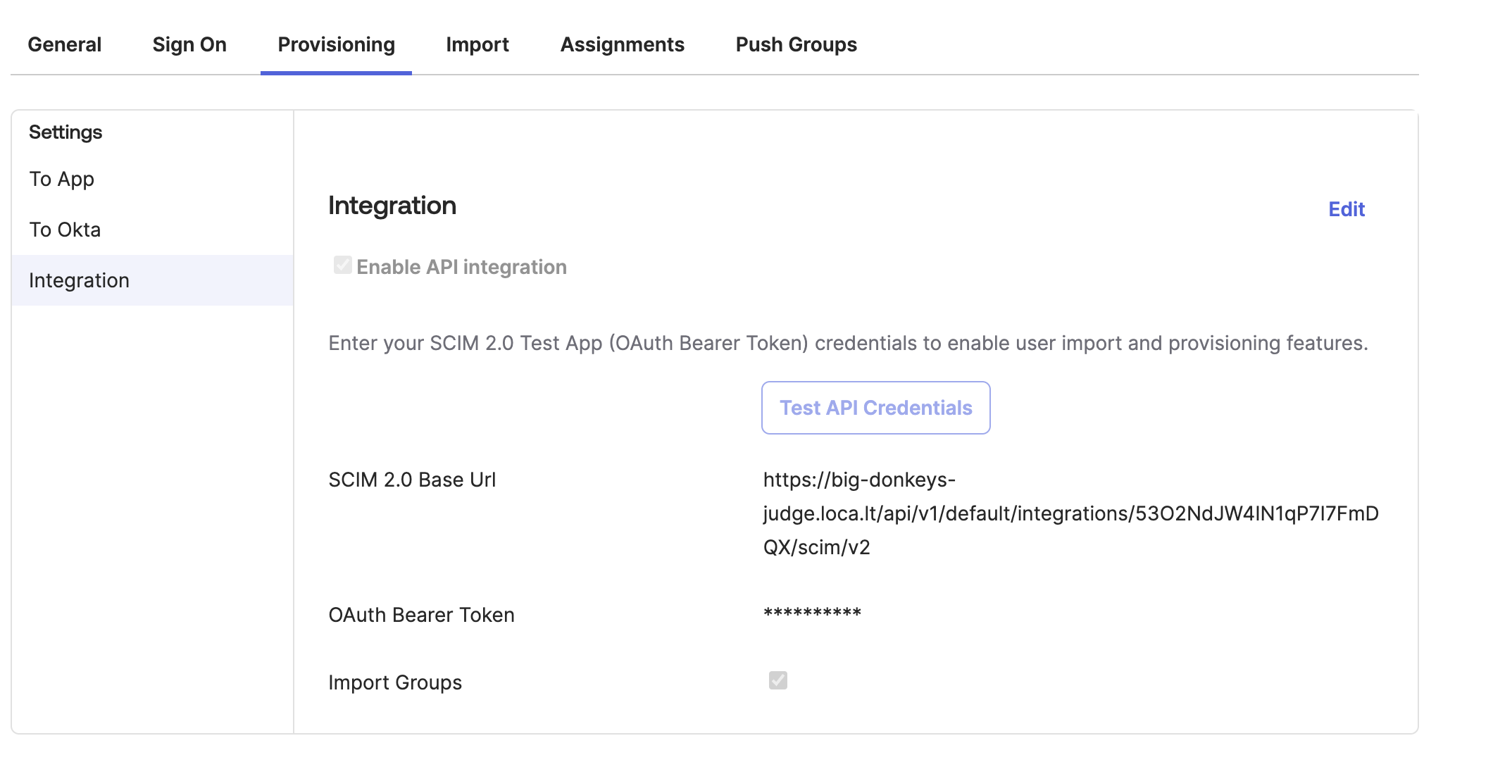
Task: Click the Enable API integration label
Action: pos(461,267)
